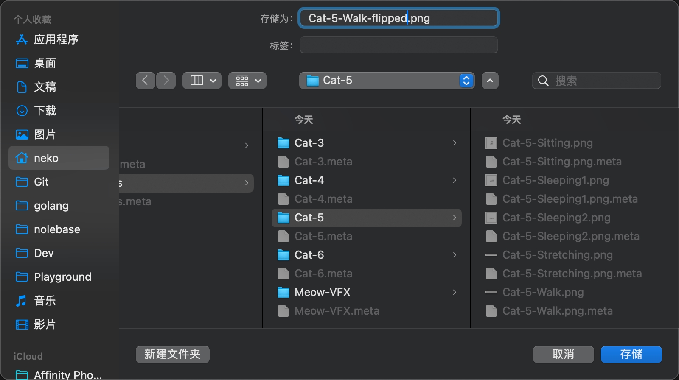
Task: Open the Movies sidebar item
Action: [45, 324]
